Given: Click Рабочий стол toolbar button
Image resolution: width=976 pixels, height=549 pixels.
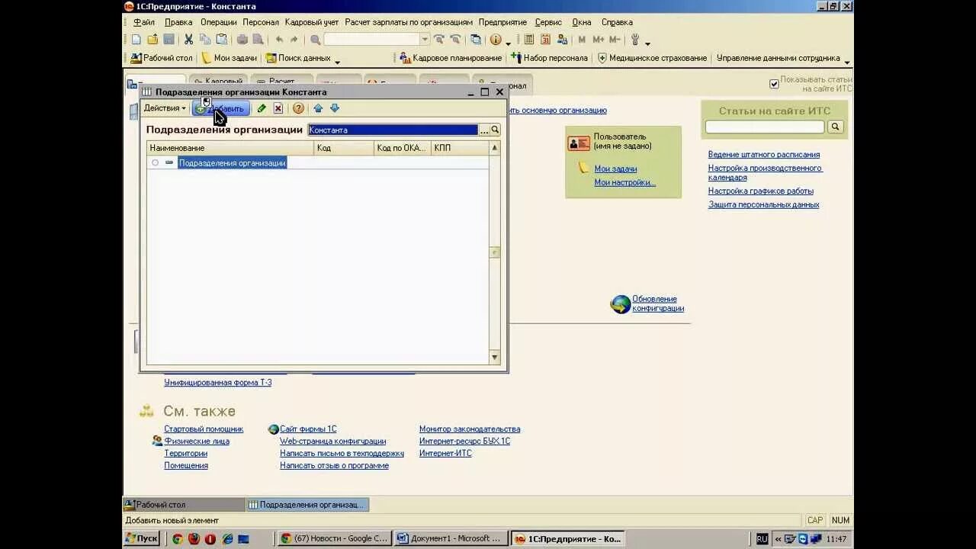Looking at the screenshot, I should [x=161, y=58].
